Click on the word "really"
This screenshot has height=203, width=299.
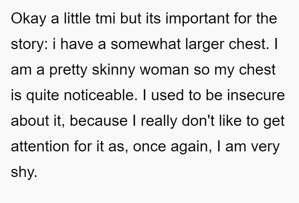[x=159, y=122]
